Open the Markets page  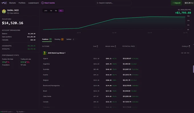point(13,3)
